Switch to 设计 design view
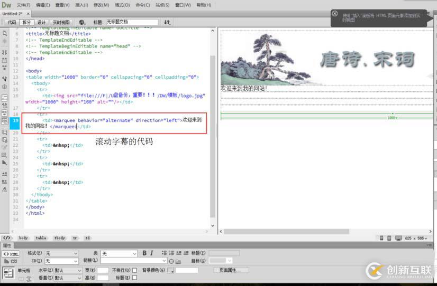This screenshot has height=286, width=437. pos(41,22)
